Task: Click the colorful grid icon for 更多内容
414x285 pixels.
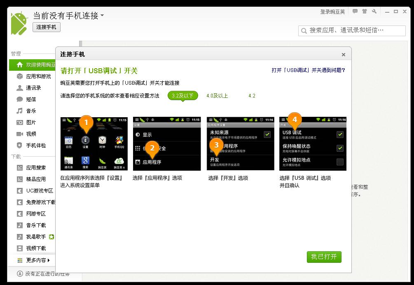Action: [x=20, y=260]
